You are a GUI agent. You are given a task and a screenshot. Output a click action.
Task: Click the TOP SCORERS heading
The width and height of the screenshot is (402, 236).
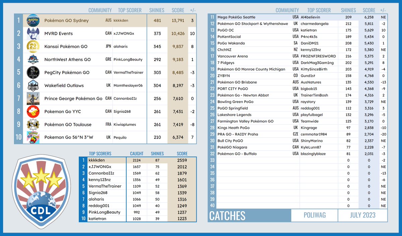point(100,154)
